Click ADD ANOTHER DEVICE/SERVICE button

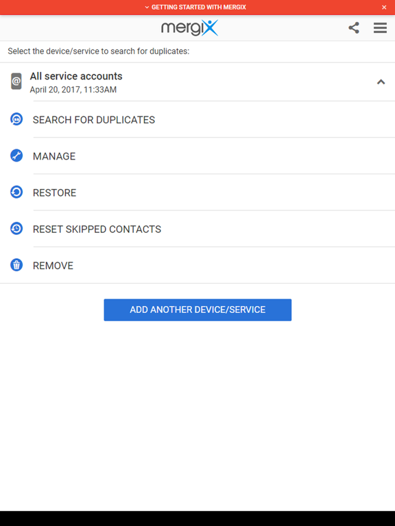pyautogui.click(x=197, y=310)
